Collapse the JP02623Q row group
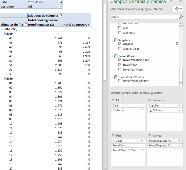This screenshot has width=186, height=170. [x=2, y=29]
